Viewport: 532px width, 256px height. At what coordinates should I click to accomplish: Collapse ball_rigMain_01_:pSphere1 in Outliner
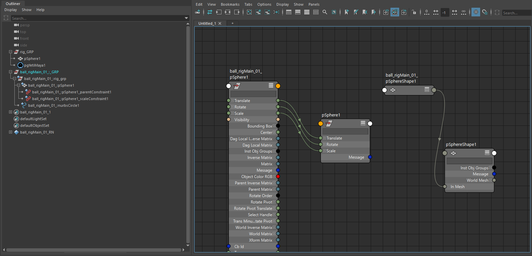[x=18, y=85]
